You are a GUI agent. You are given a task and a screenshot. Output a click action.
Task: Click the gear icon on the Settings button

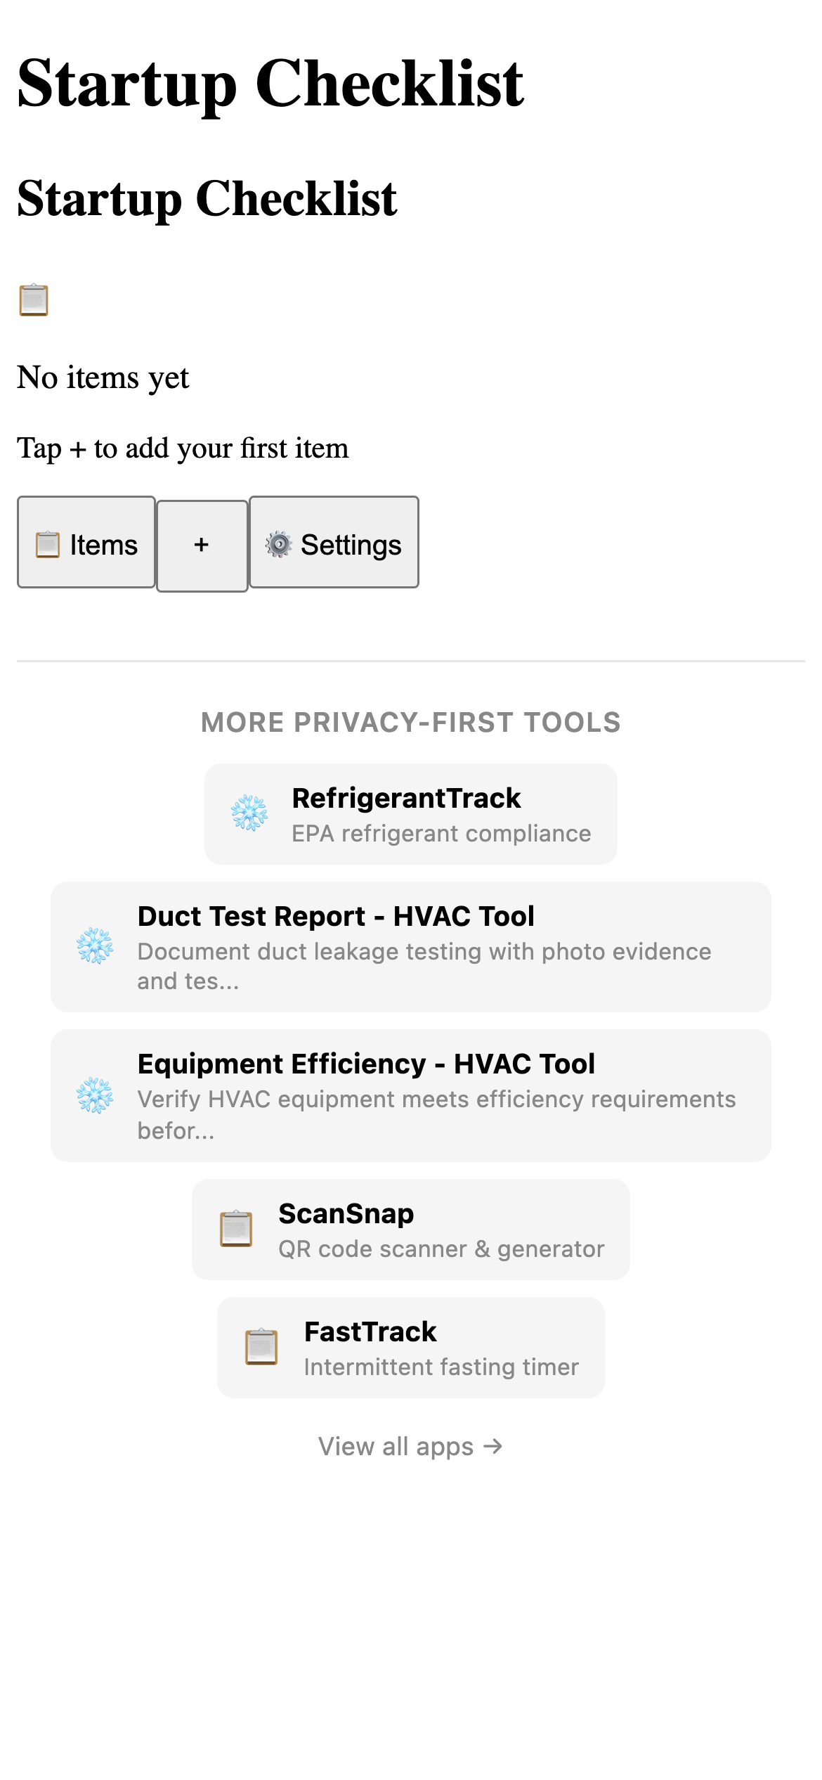click(278, 544)
